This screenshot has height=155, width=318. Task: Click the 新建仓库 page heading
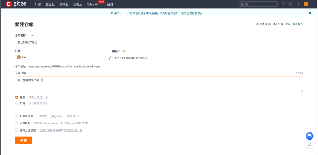(x=24, y=25)
